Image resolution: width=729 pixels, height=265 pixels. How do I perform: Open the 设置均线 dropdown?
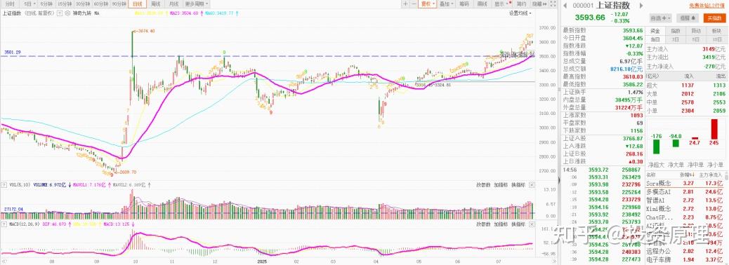pyautogui.click(x=520, y=13)
